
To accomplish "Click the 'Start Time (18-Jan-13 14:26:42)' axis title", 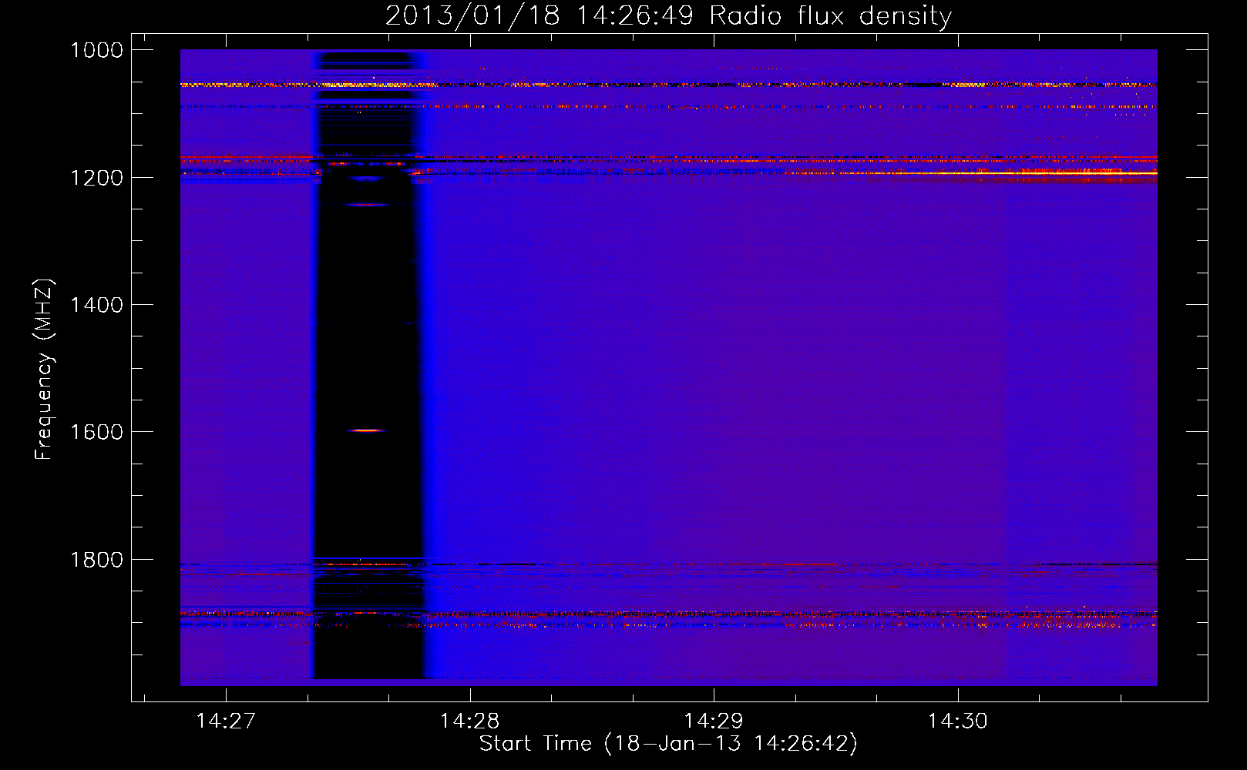I will coord(668,744).
